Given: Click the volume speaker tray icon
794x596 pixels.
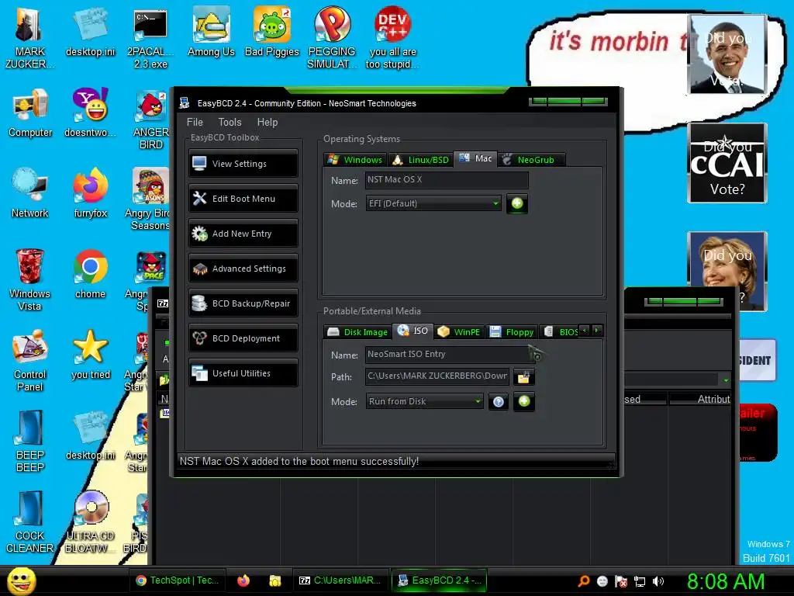Looking at the screenshot, I should pyautogui.click(x=658, y=582).
